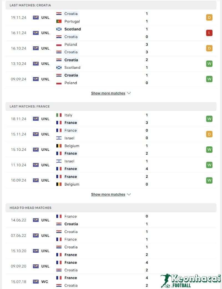Expand Show more matches under France results
The image size is (222, 289).
pos(108,194)
